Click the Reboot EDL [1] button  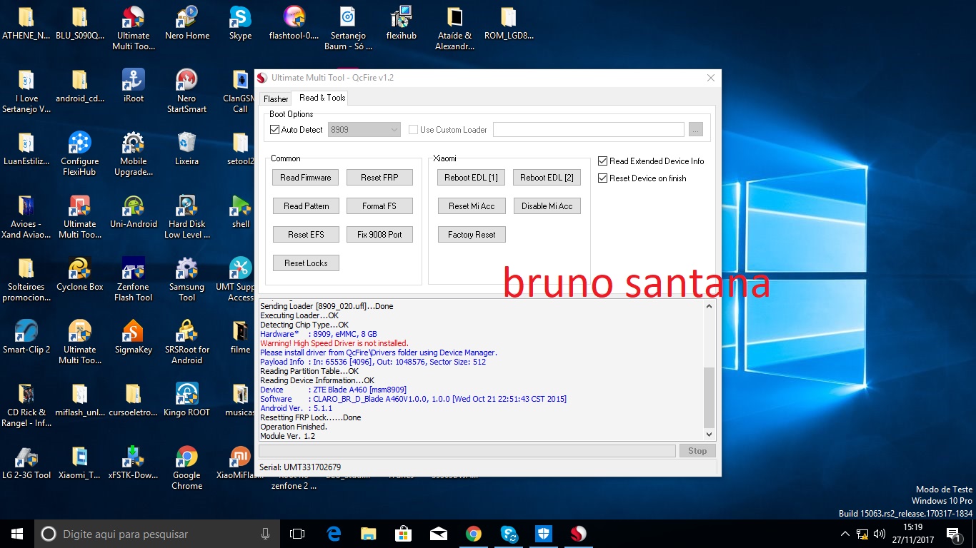[472, 178]
